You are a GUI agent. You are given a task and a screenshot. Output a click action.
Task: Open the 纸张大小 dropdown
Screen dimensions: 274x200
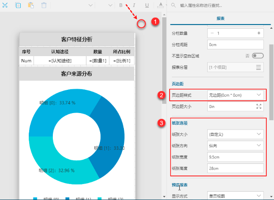point(236,134)
